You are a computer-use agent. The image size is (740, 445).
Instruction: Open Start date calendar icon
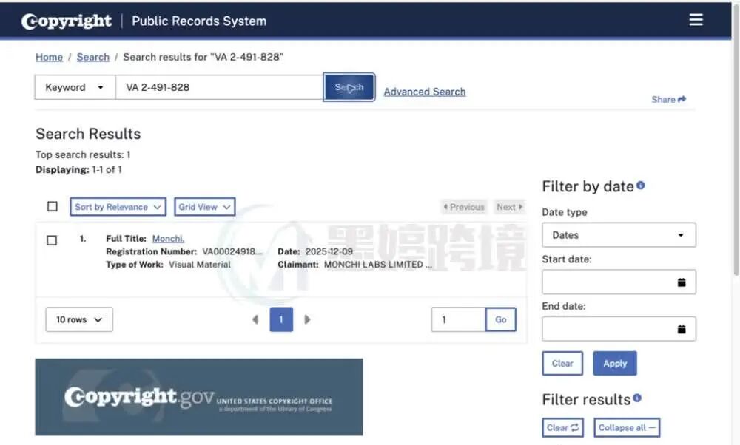click(x=682, y=282)
